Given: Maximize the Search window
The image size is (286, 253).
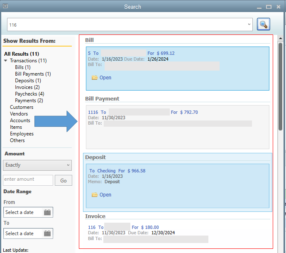Looking at the screenshot, I should point(269,7).
